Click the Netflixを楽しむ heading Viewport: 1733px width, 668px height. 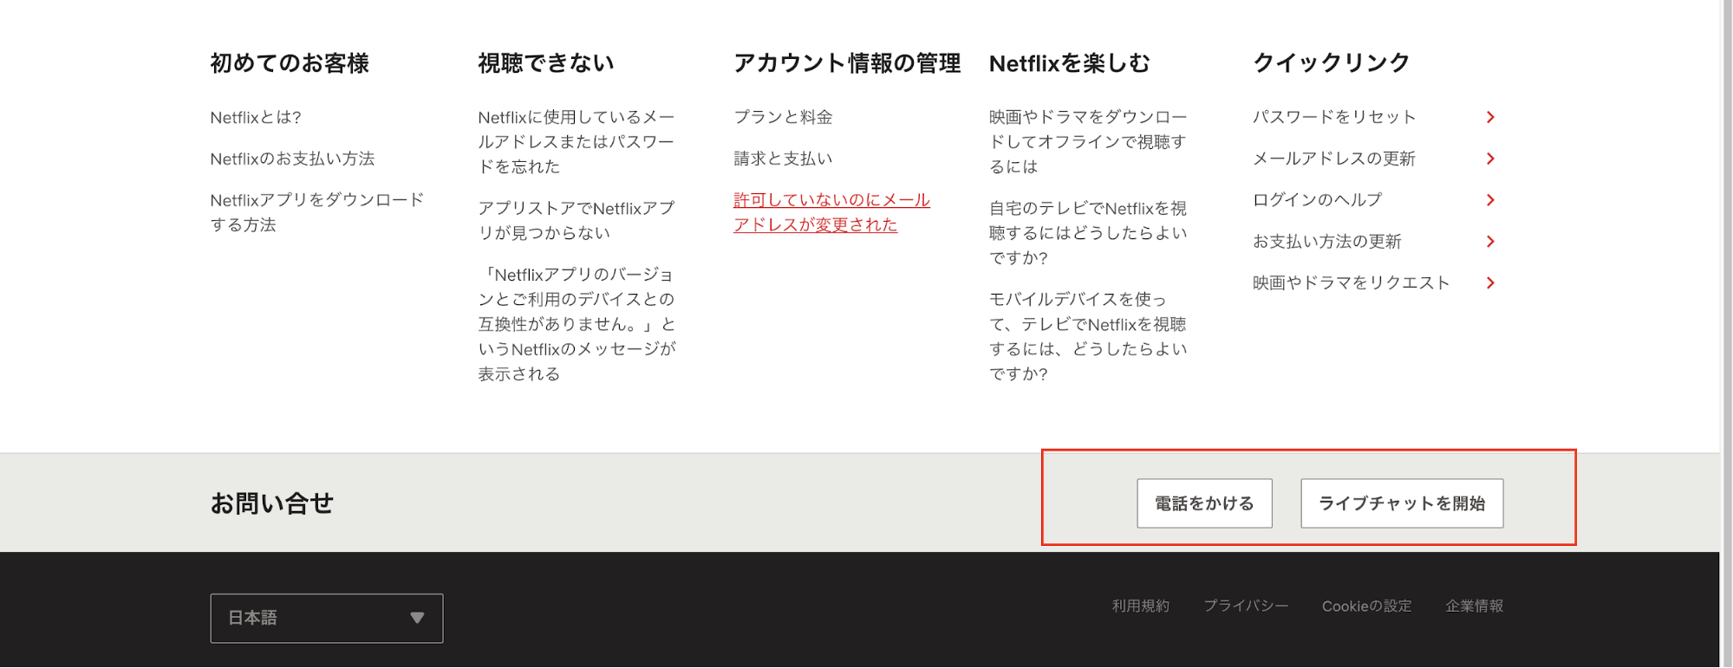tap(1070, 63)
